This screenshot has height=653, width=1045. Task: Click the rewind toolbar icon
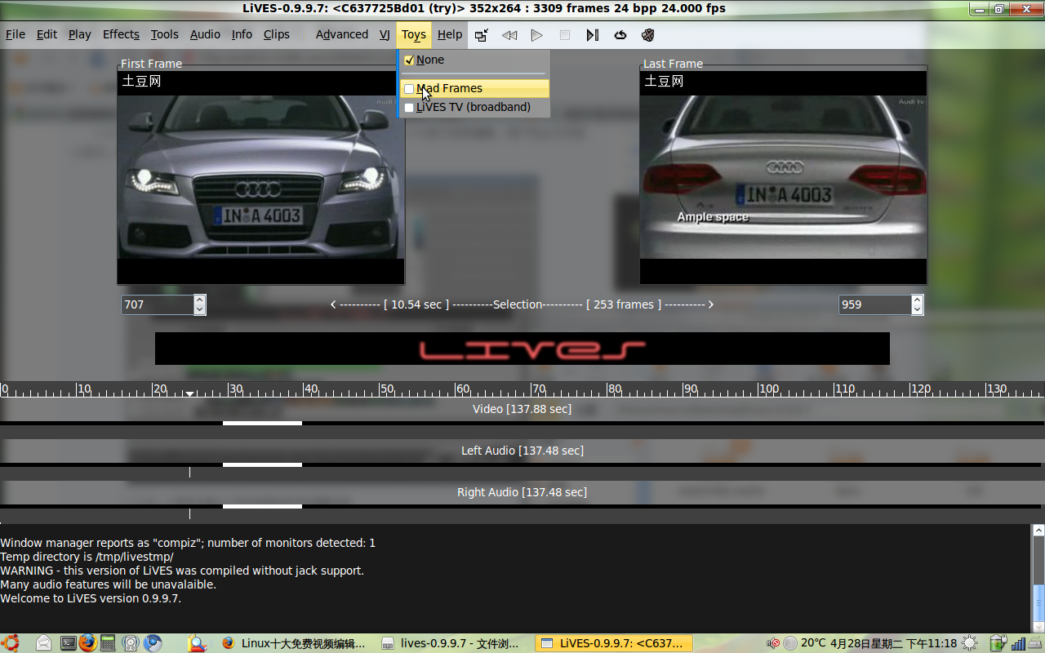[509, 35]
